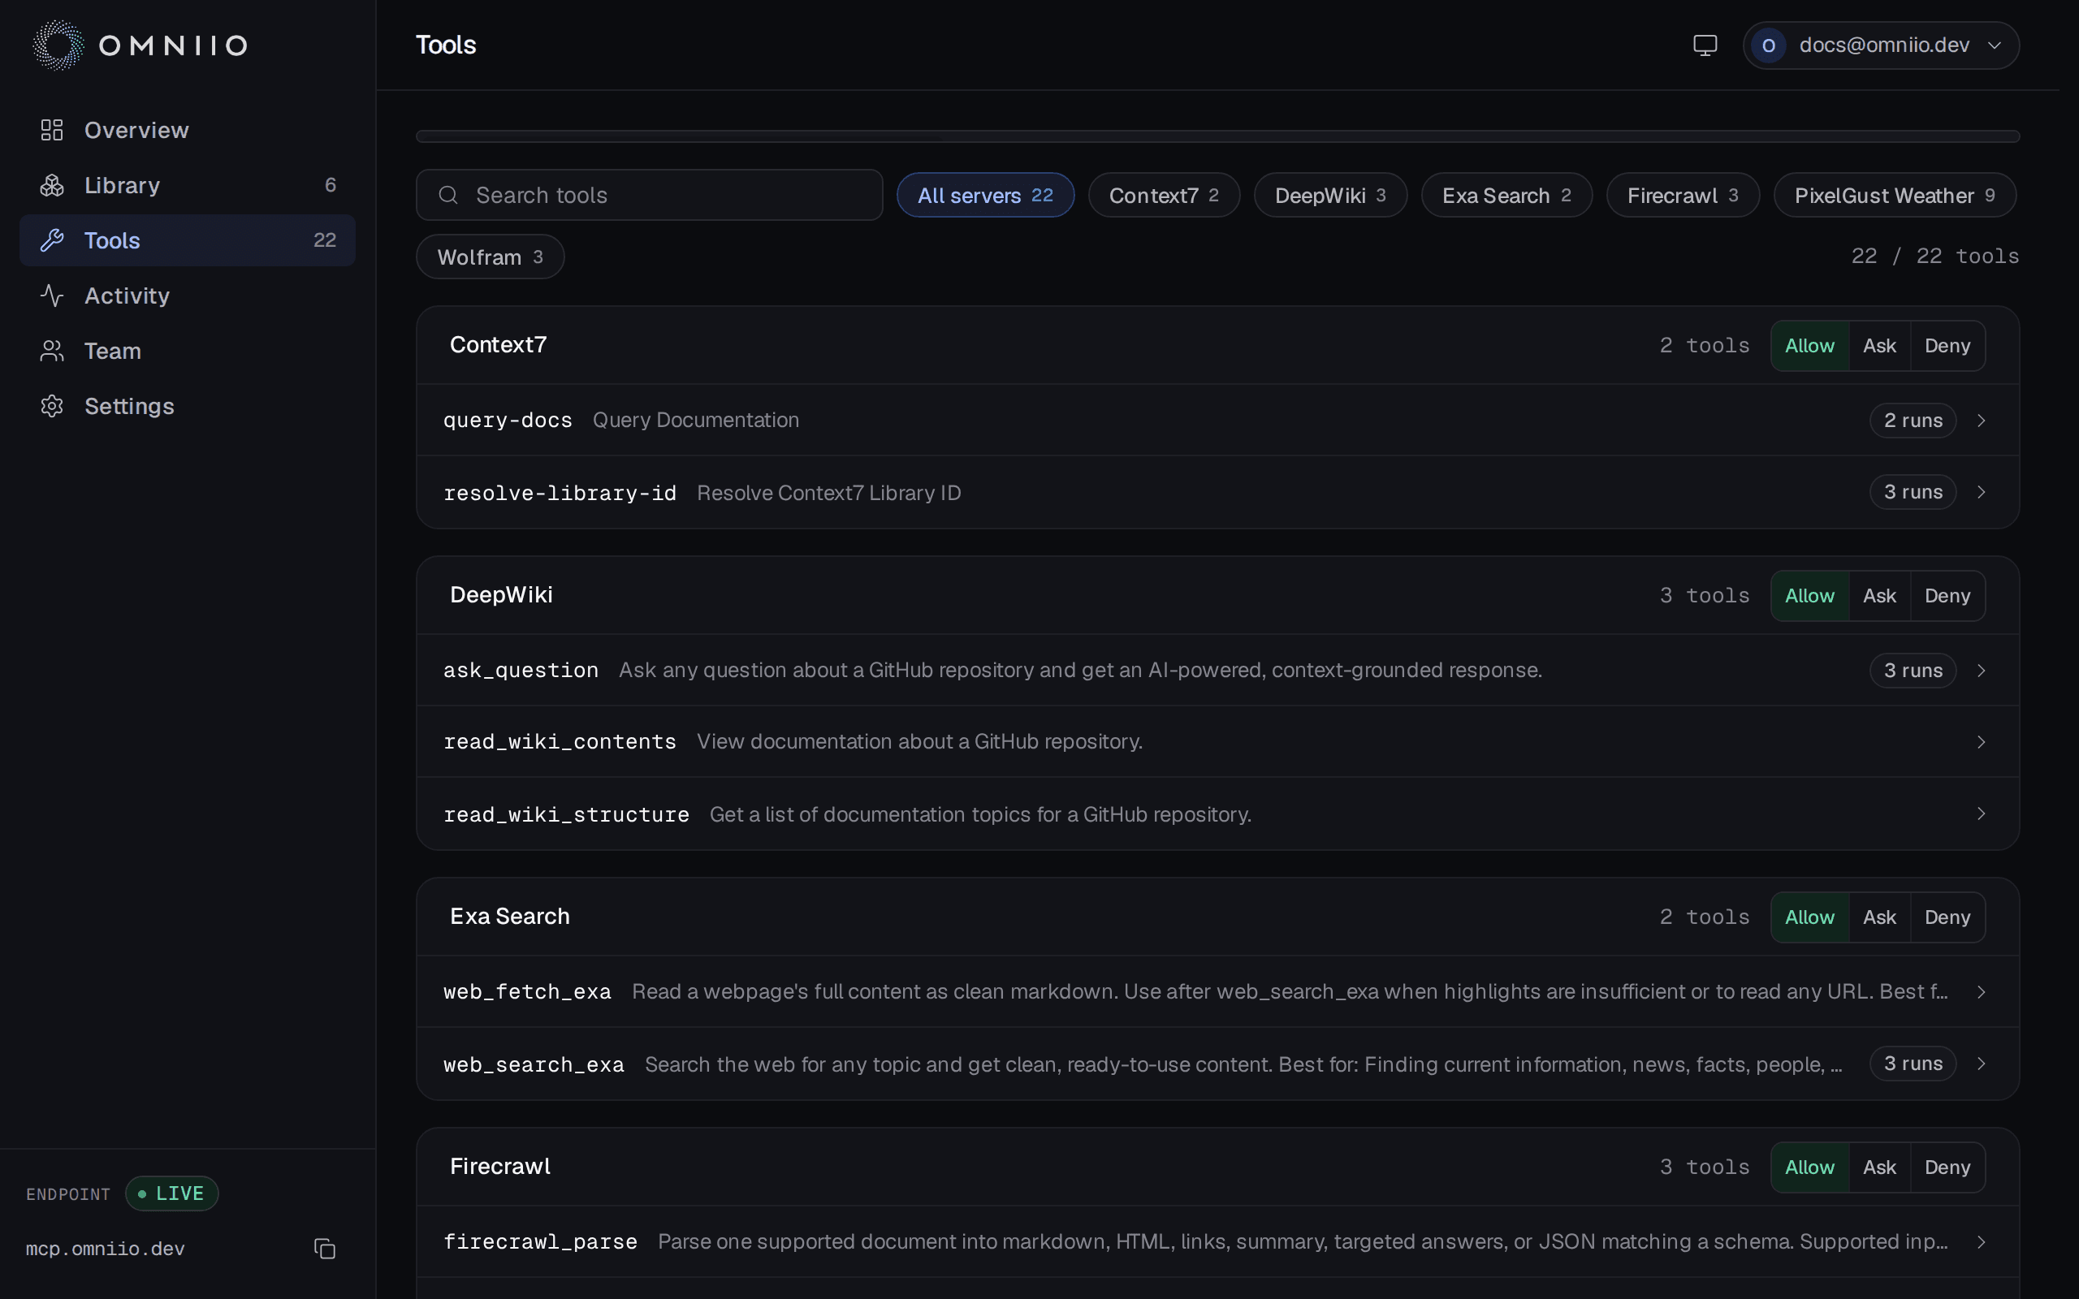Filter tools by Context7 server
The height and width of the screenshot is (1299, 2079).
pos(1164,195)
